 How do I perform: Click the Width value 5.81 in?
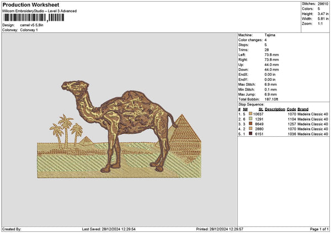tap(323, 19)
